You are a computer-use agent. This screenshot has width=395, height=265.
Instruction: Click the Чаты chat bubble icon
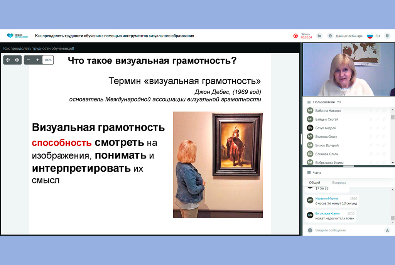309,173
